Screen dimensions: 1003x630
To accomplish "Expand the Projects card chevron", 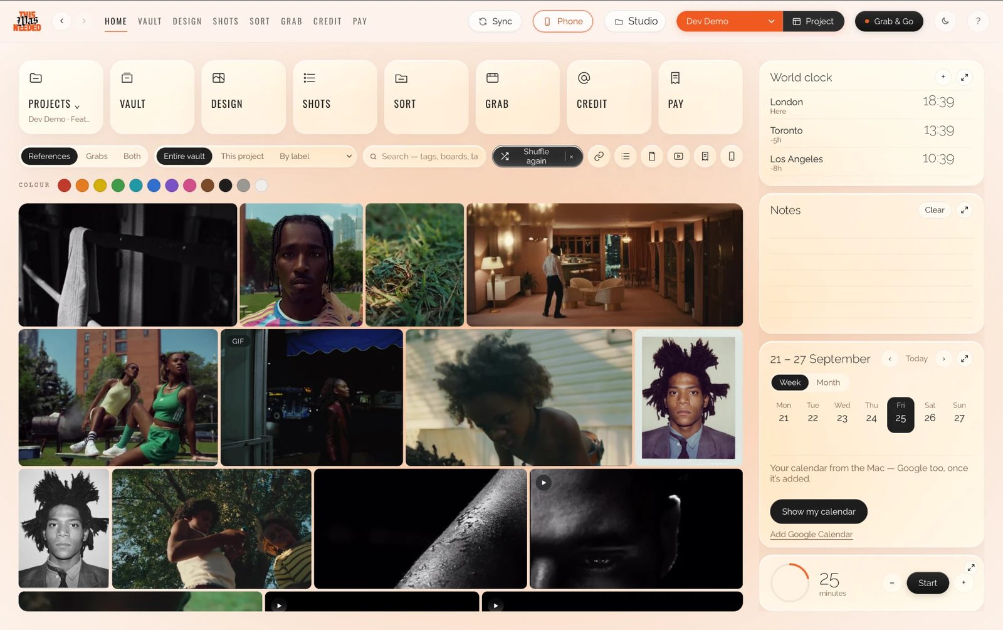I will (x=77, y=105).
